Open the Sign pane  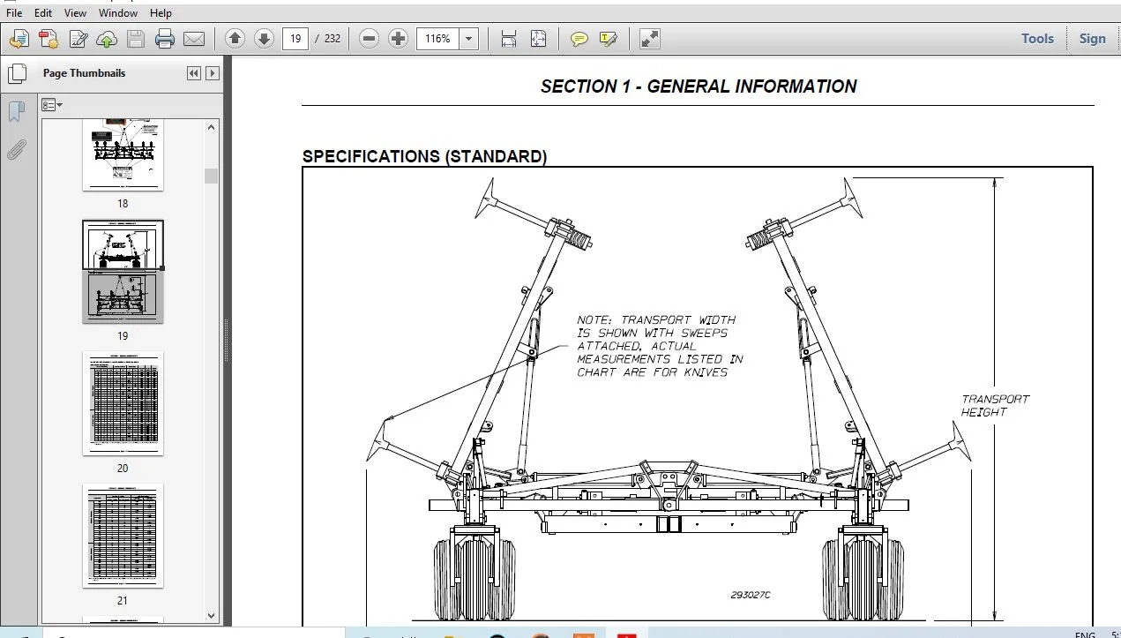pos(1092,39)
